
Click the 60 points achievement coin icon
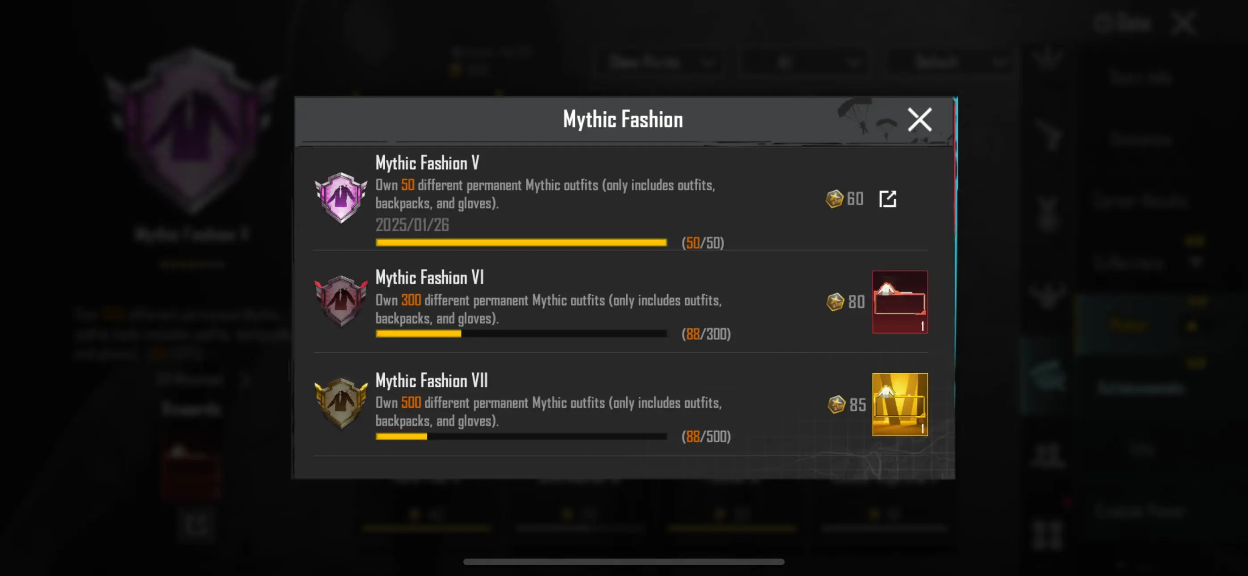tap(834, 199)
